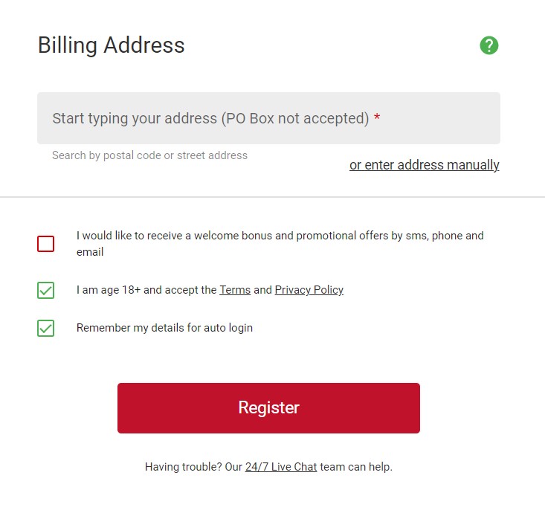
Task: Click the "Remember my details for auto login" label
Action: [164, 328]
